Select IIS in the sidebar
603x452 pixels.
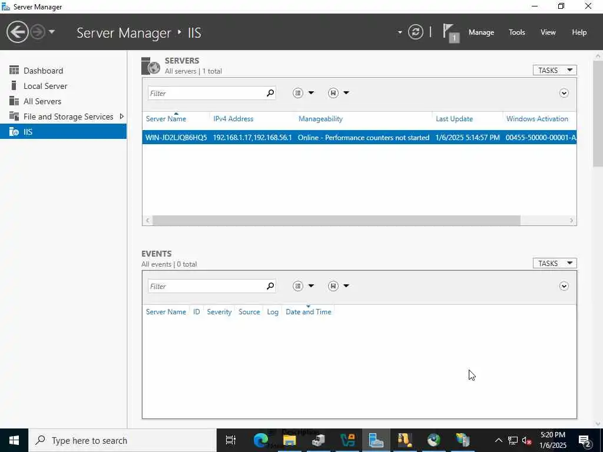tap(63, 131)
